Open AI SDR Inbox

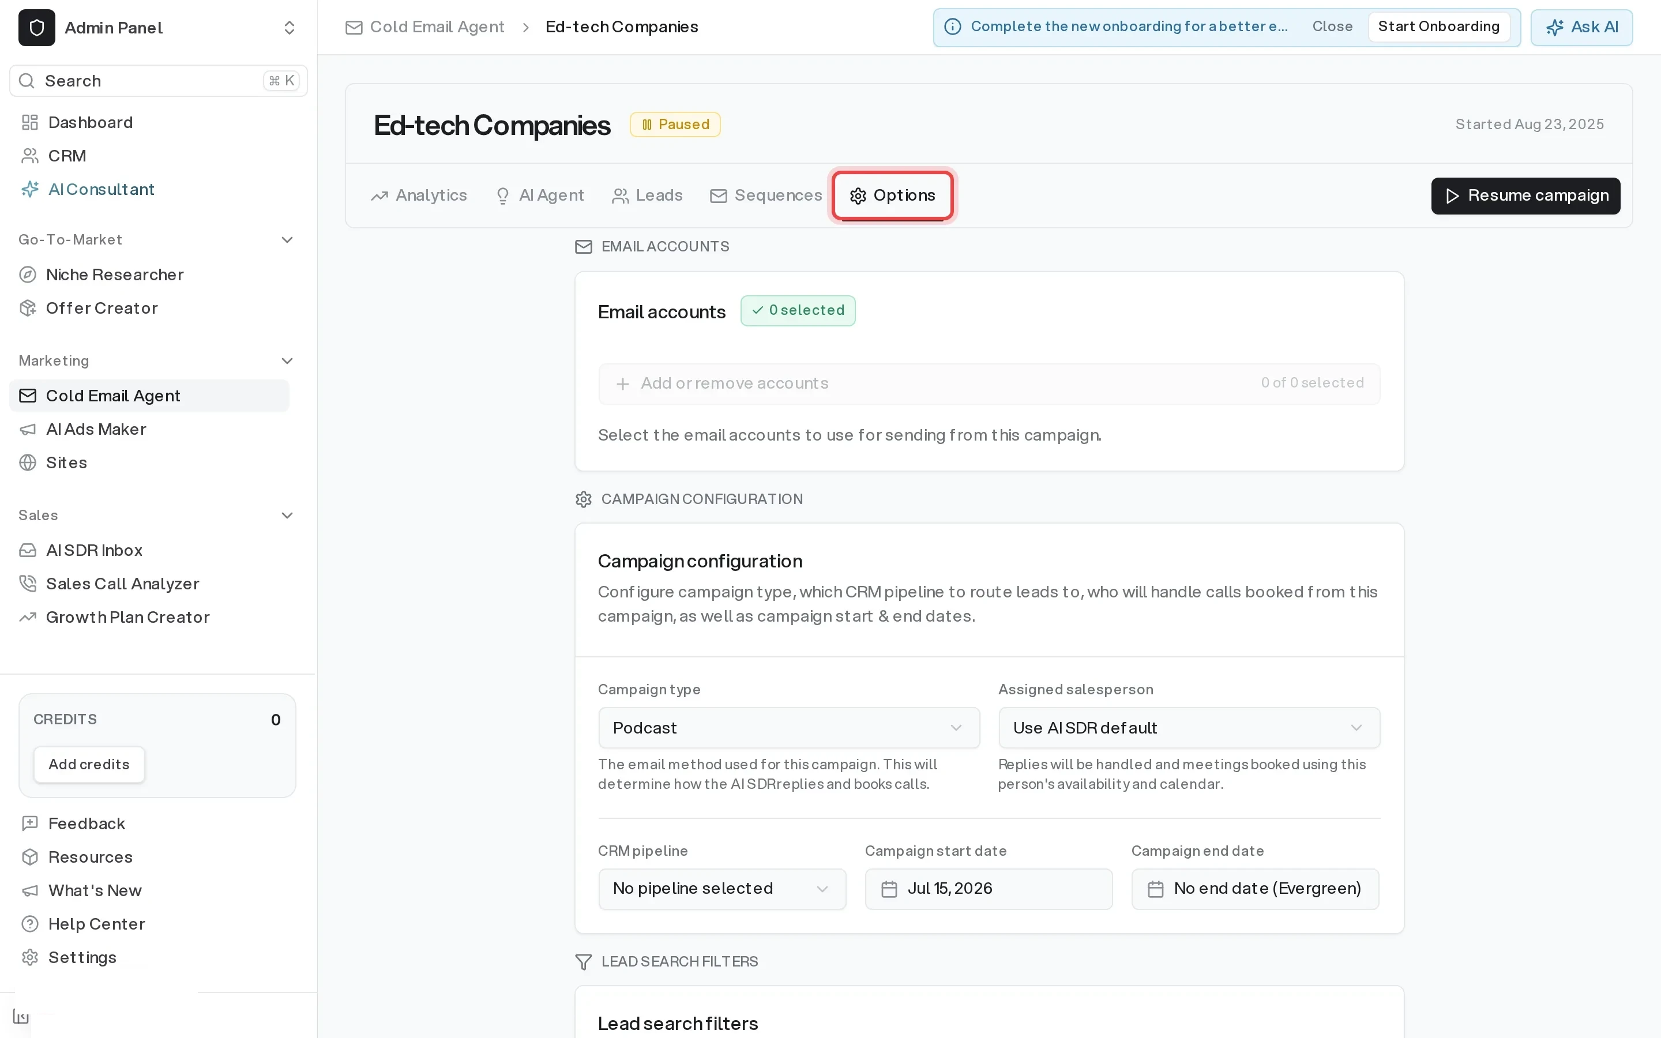(x=94, y=551)
